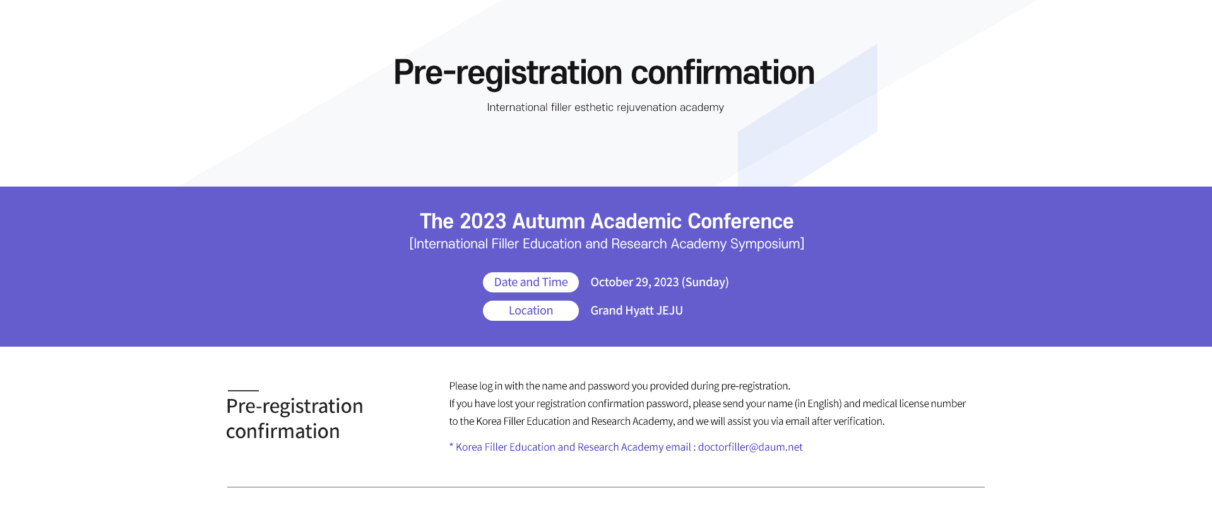Click the light blue parallelogram graphic in header
This screenshot has height=508, width=1212.
807,115
